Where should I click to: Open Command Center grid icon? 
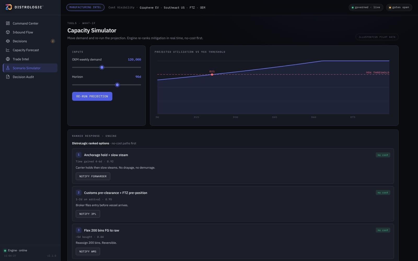click(8, 23)
